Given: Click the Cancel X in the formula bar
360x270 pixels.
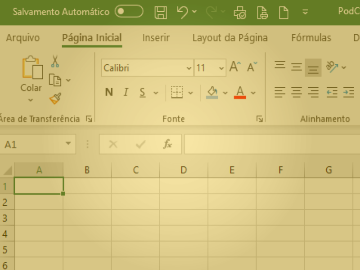Looking at the screenshot, I should 113,144.
